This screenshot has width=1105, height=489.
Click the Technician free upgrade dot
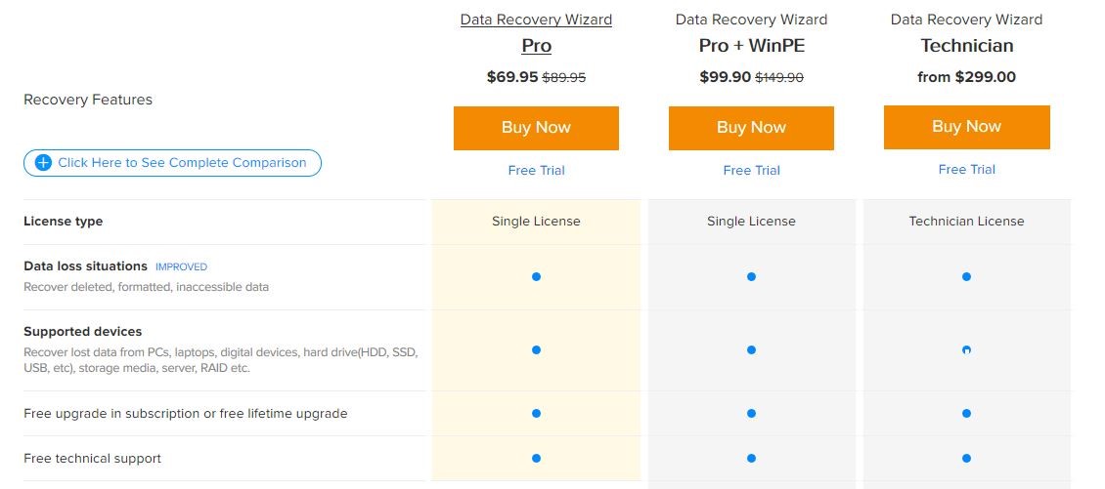[966, 413]
